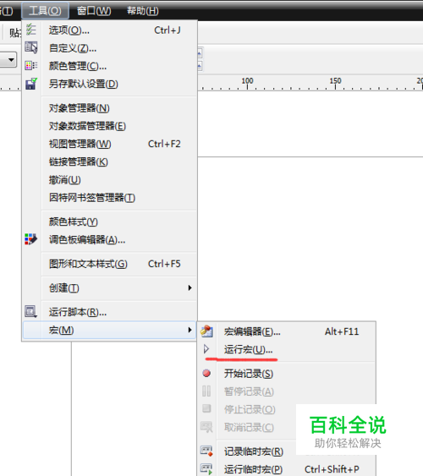Click the Customize (自定义) icon
Image resolution: width=423 pixels, height=476 pixels.
click(31, 47)
